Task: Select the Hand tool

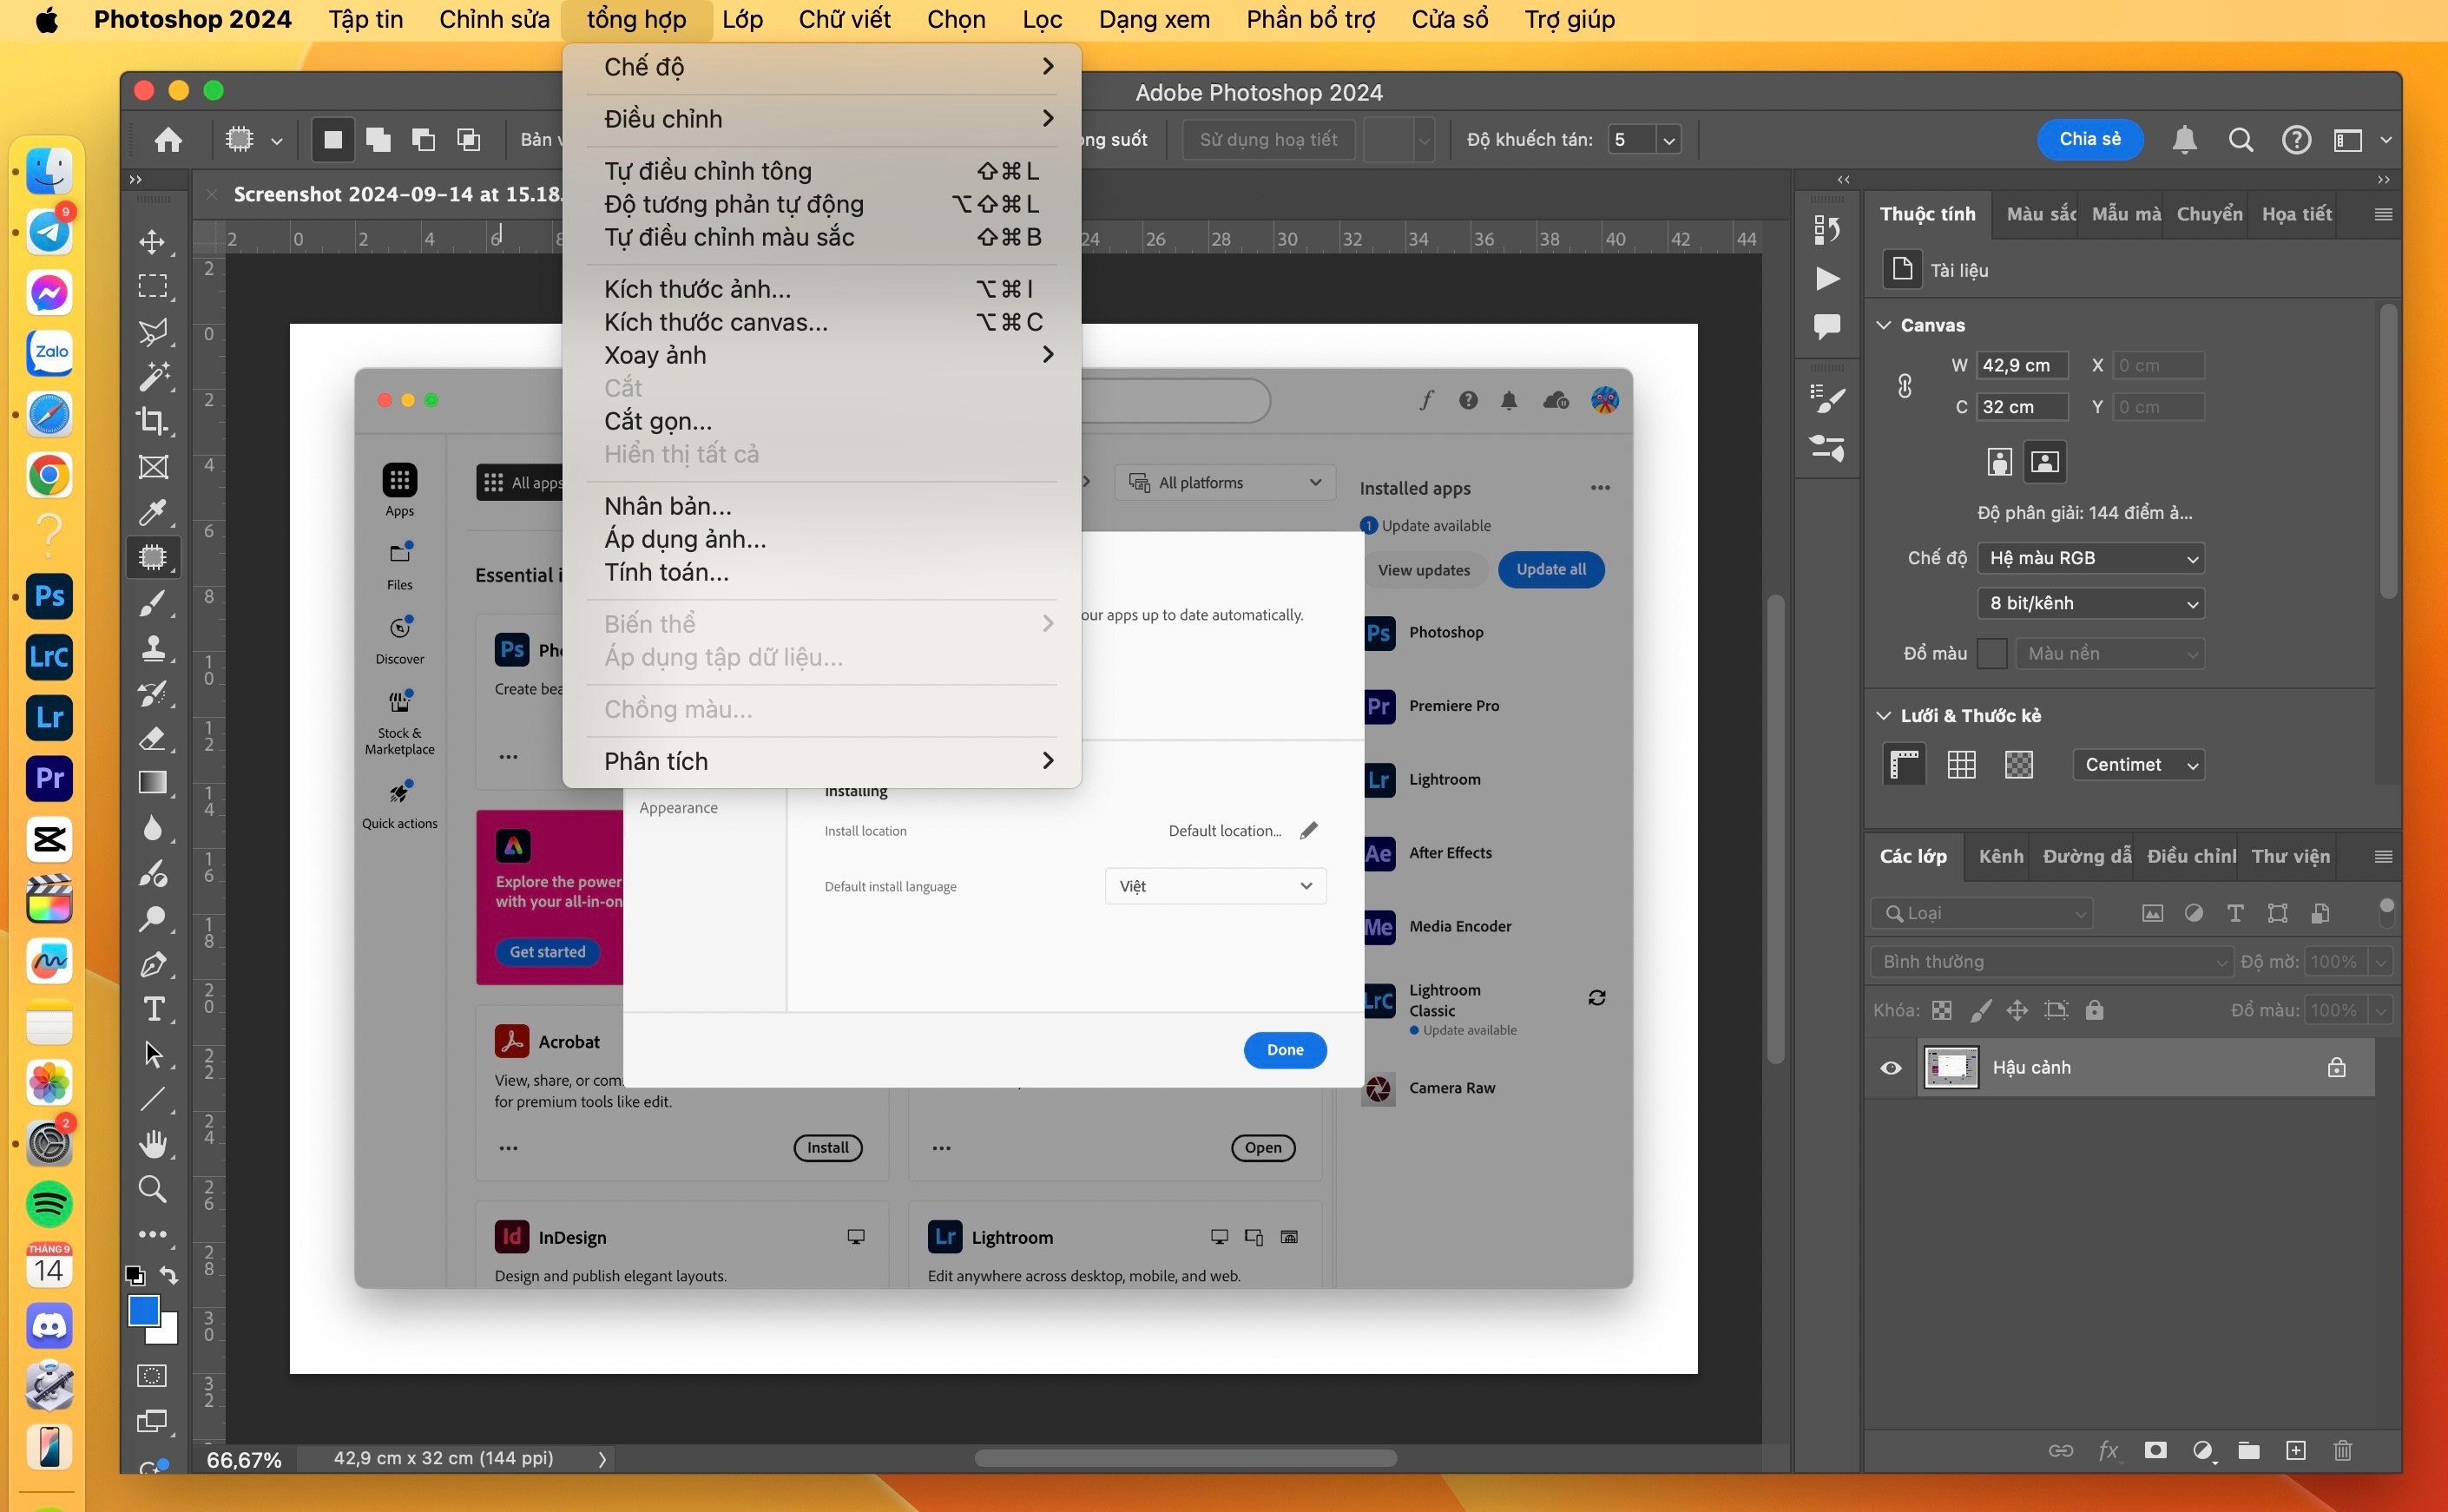Action: tap(152, 1143)
